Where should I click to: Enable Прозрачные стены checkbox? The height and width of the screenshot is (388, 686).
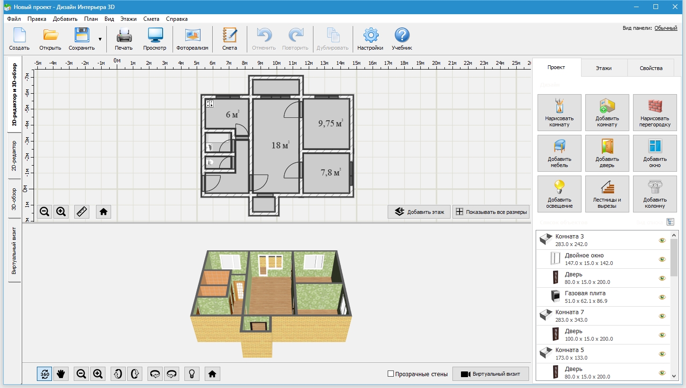(x=391, y=374)
